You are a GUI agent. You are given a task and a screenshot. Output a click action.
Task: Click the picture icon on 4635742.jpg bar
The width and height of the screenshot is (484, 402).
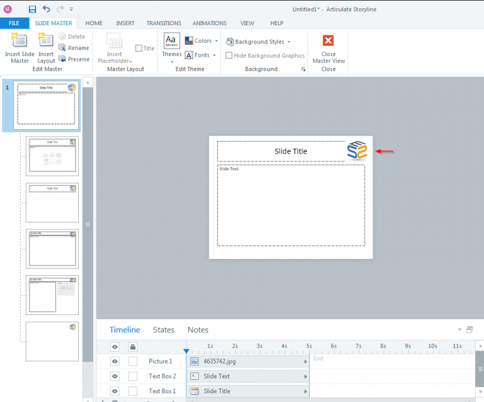pyautogui.click(x=195, y=361)
